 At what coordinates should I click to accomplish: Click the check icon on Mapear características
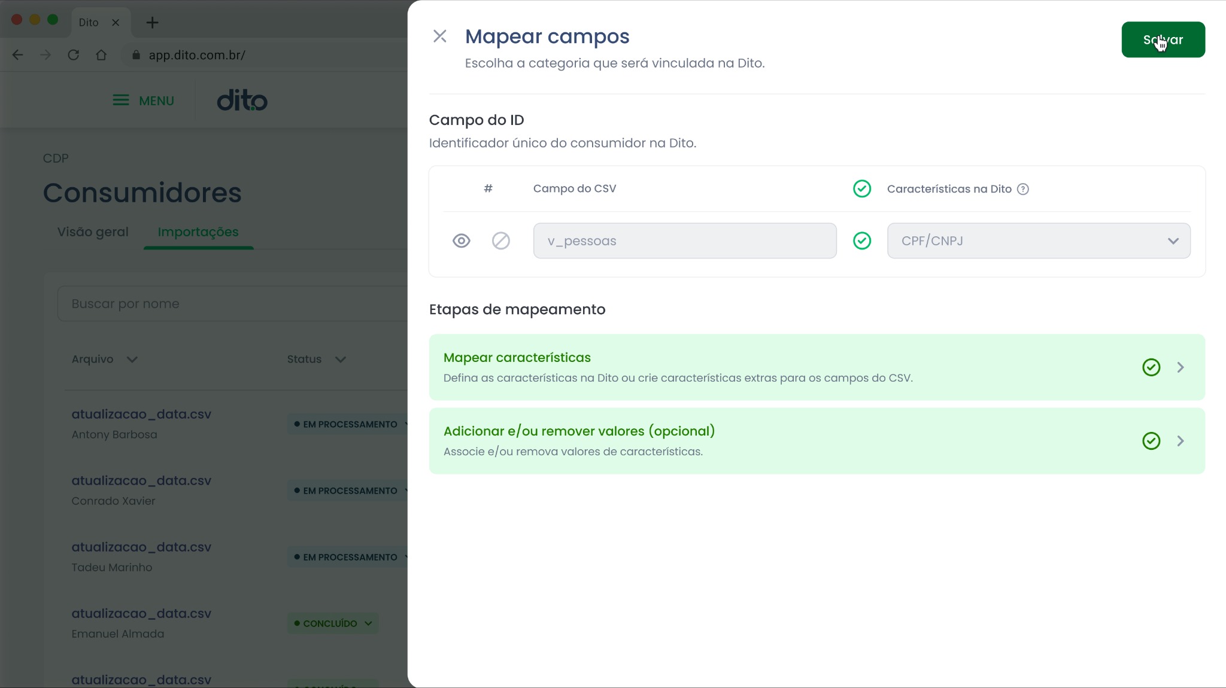click(1151, 367)
